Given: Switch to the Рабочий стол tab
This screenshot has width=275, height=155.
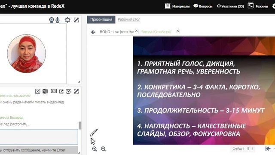Looking at the screenshot, I should (129, 19).
